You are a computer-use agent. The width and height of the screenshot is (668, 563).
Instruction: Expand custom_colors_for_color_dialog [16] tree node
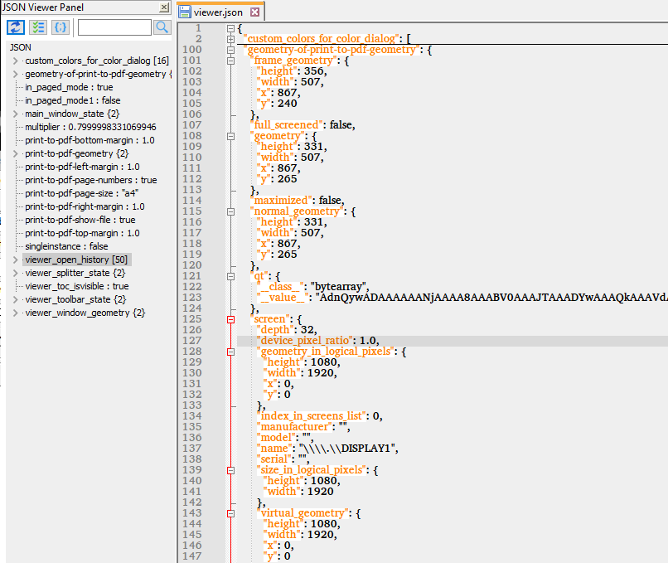coord(16,61)
